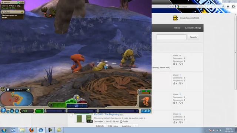Click the taskbar clock
Image resolution: width=237 pixels, height=133 pixels.
[229, 130]
